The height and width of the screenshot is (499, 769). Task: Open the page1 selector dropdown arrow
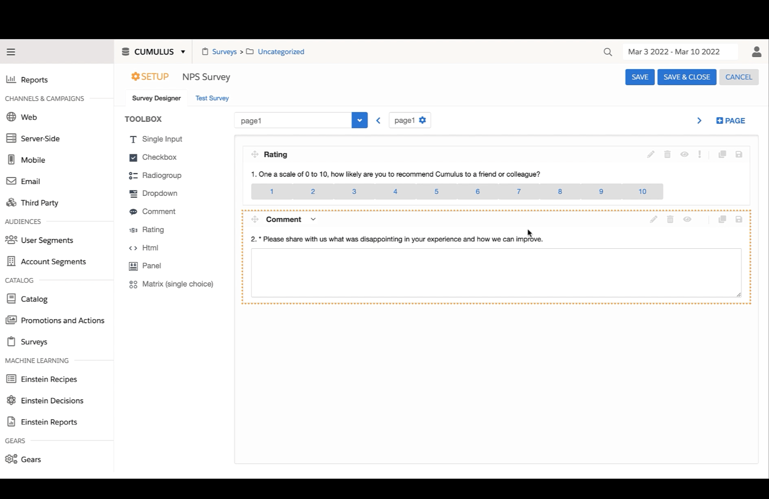click(x=359, y=120)
